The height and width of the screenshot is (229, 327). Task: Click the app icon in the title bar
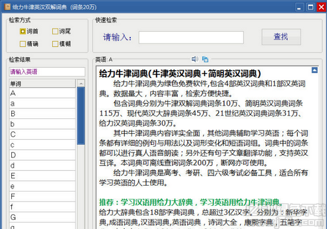click(x=7, y=7)
